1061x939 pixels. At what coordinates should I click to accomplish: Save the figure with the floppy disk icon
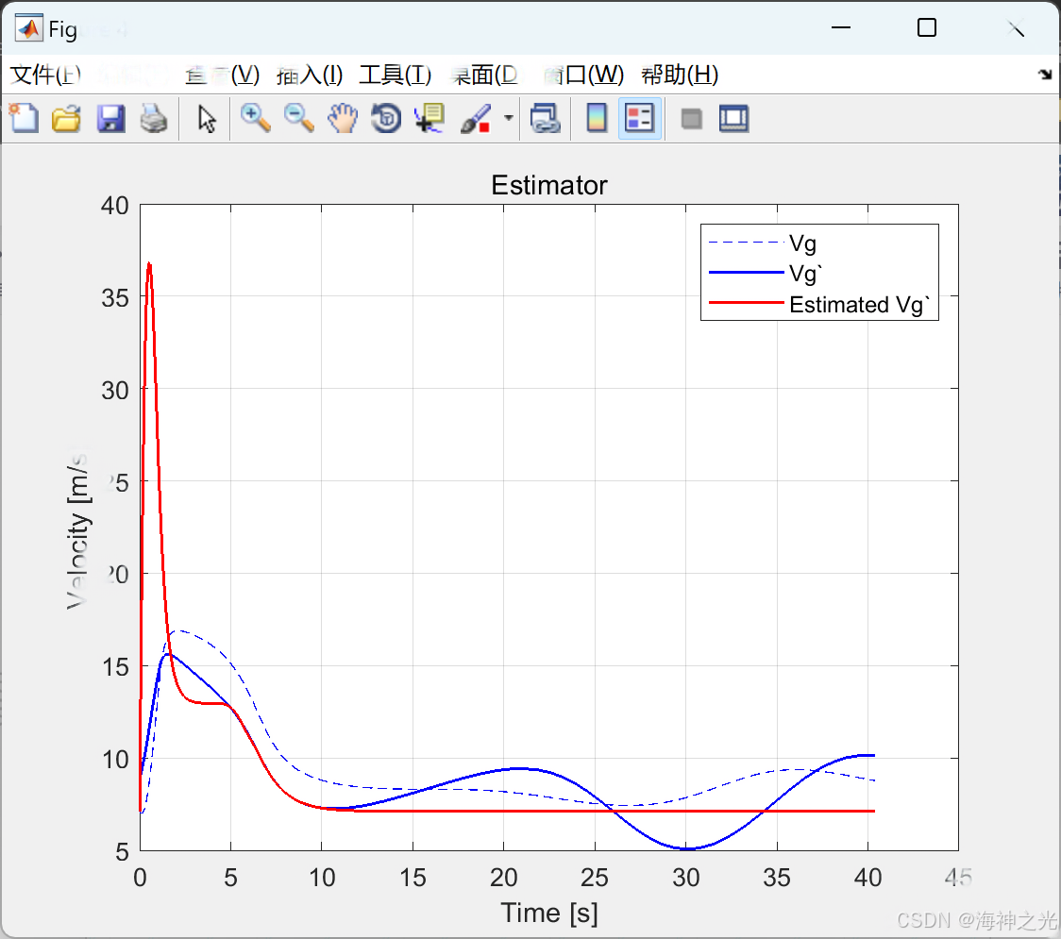110,118
